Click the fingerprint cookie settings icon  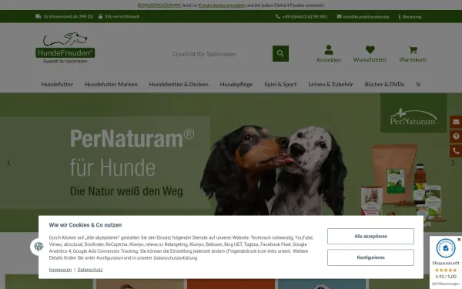pyautogui.click(x=38, y=247)
